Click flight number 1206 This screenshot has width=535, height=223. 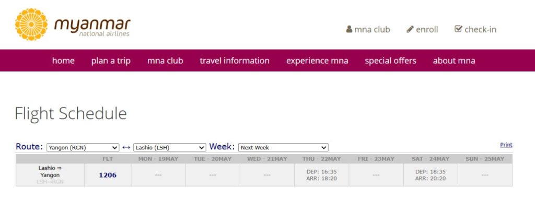108,175
